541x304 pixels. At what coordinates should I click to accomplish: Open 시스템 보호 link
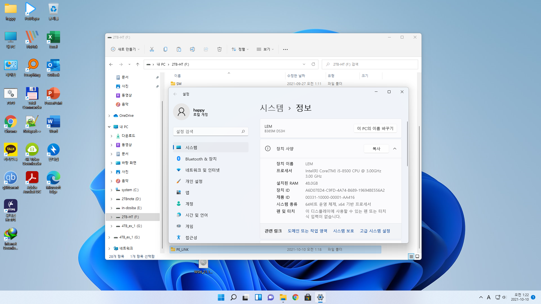coord(343,231)
